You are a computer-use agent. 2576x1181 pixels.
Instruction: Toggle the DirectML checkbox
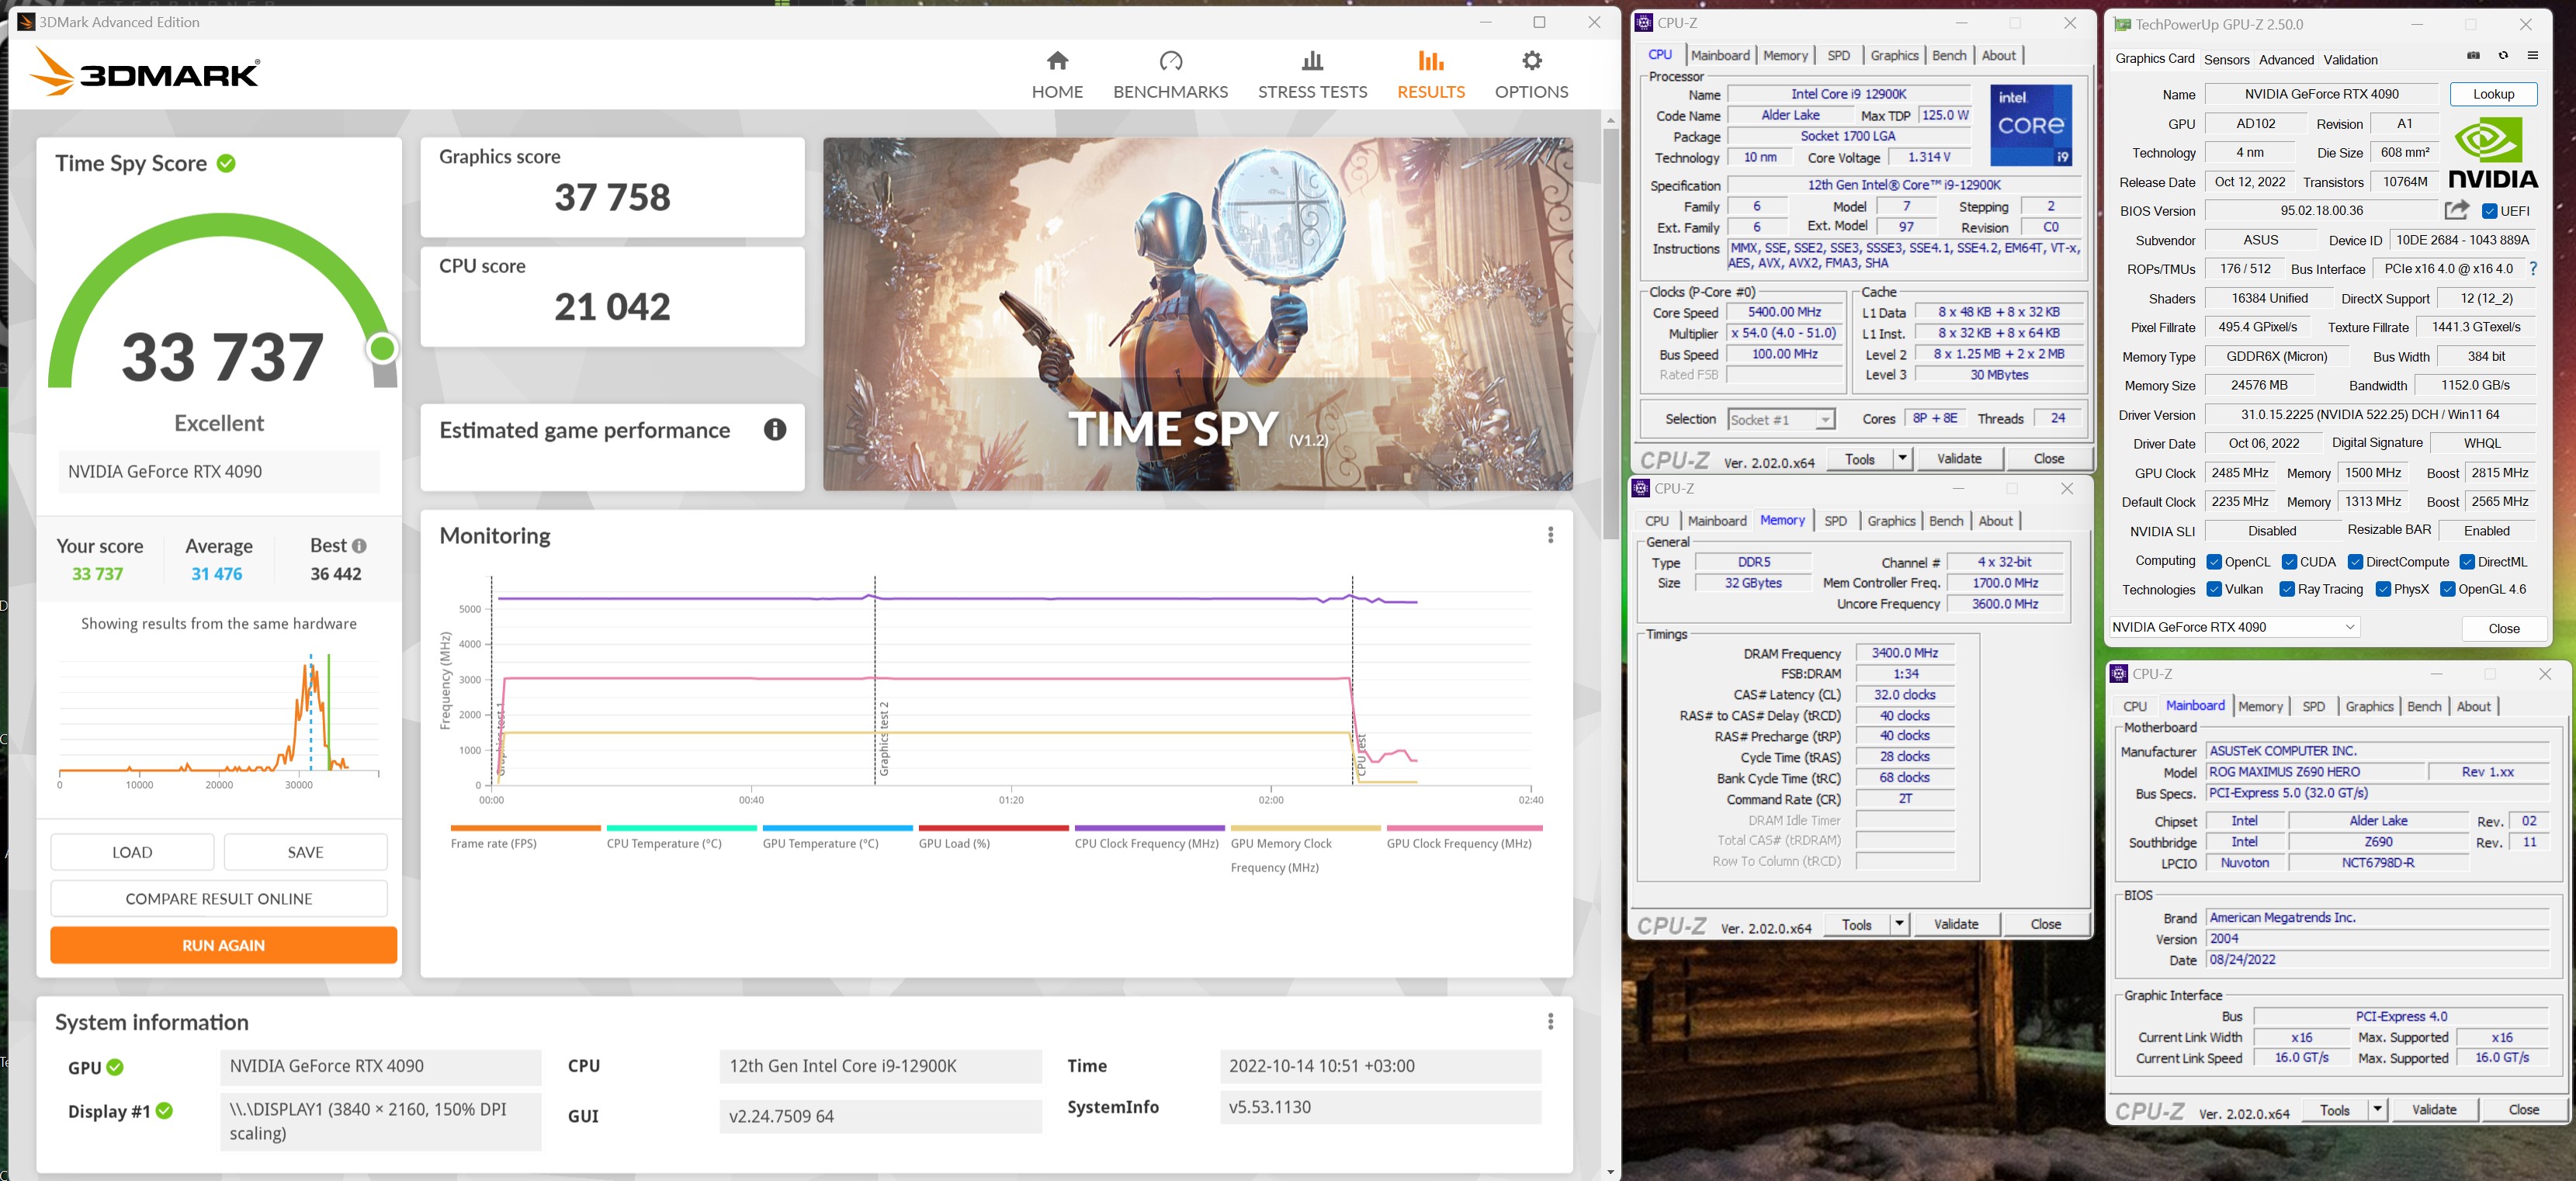[x=2467, y=562]
